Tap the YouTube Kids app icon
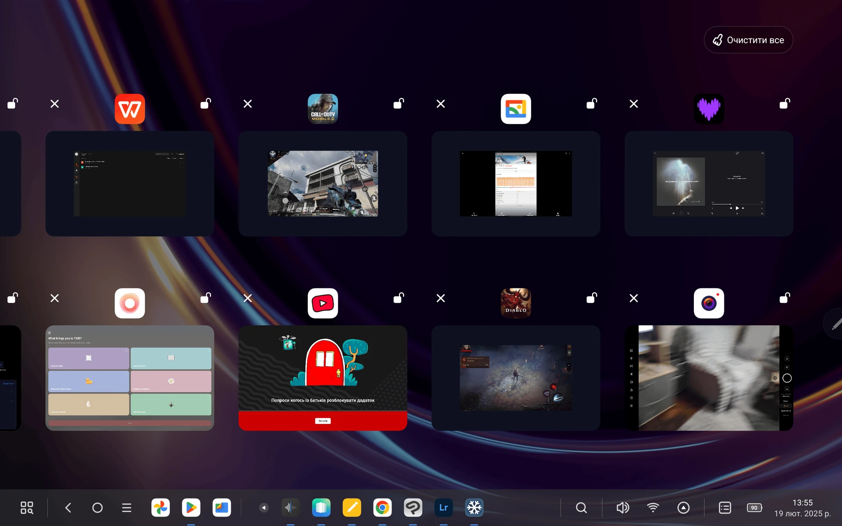 click(323, 303)
